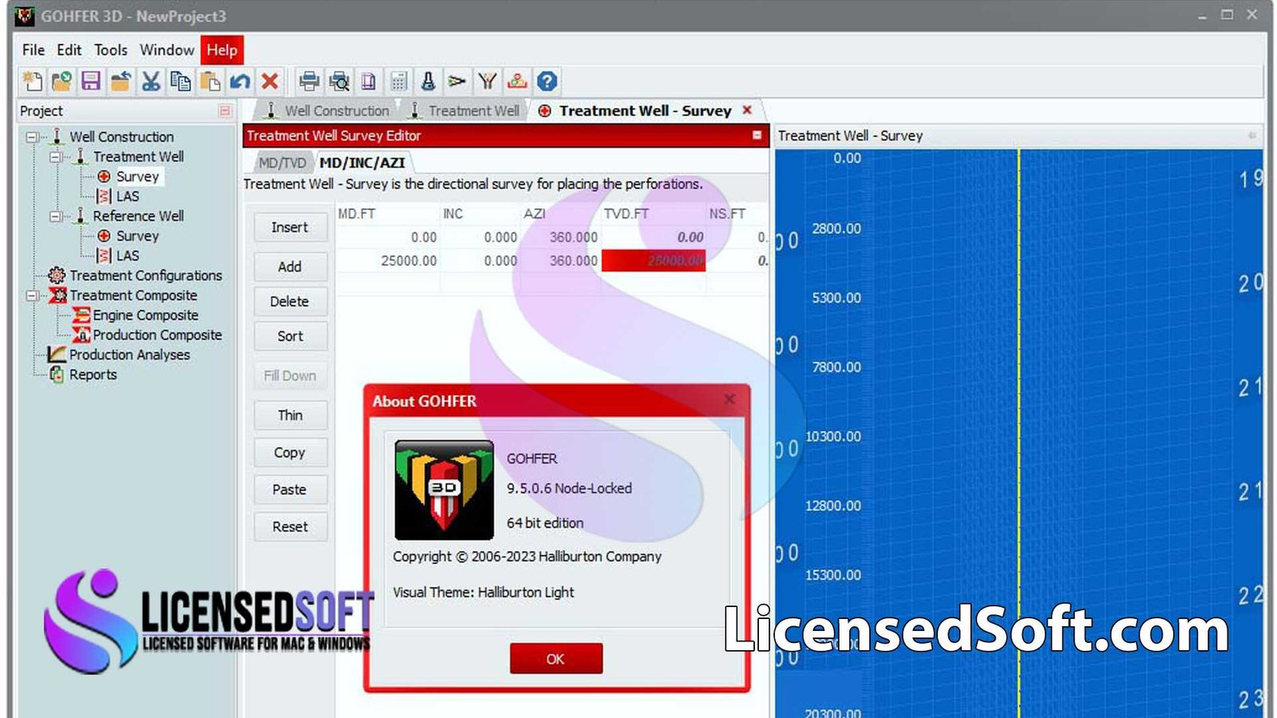
Task: Click the red stamp icon in toolbar
Action: 517,81
